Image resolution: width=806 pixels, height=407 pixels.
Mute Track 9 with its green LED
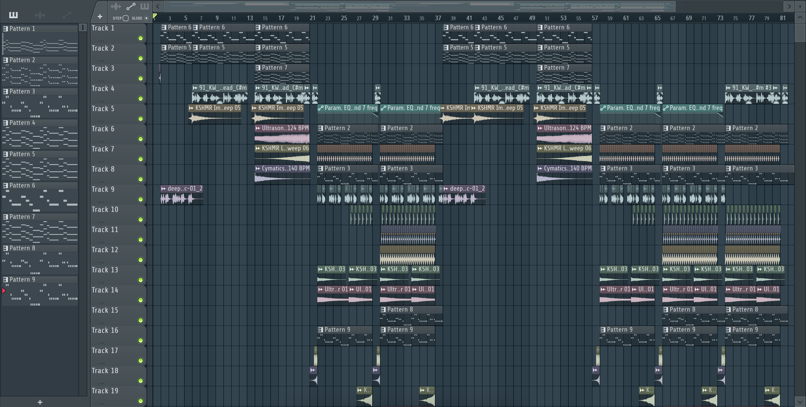point(141,199)
